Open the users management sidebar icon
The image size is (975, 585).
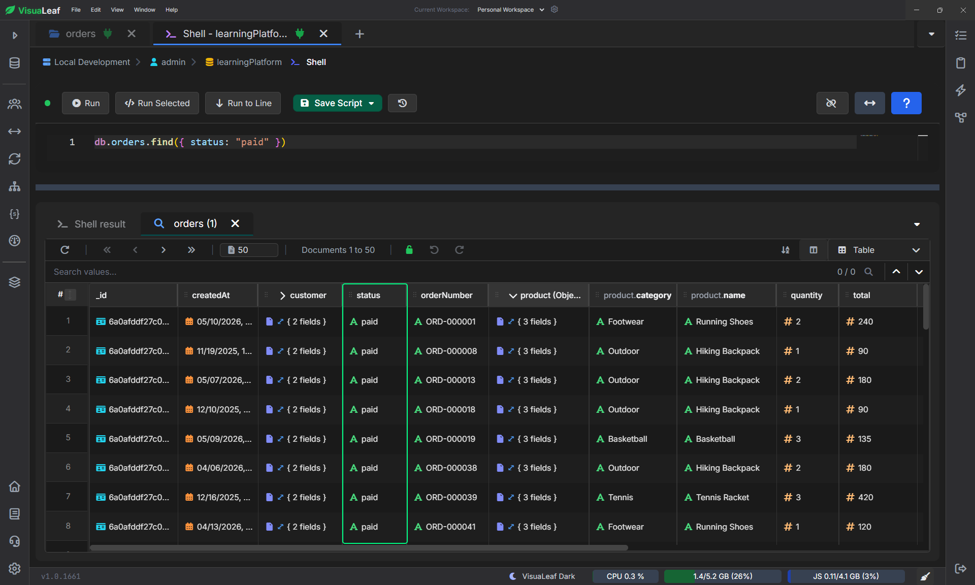(x=15, y=104)
